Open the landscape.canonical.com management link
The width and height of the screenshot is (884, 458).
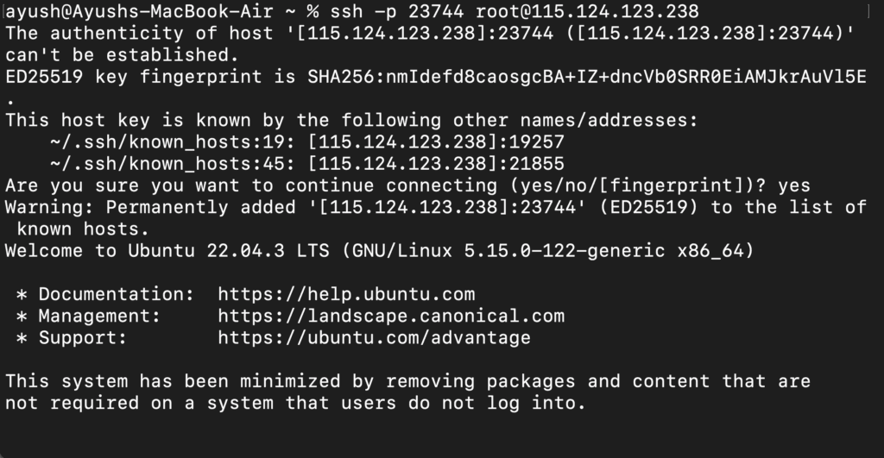coord(391,316)
